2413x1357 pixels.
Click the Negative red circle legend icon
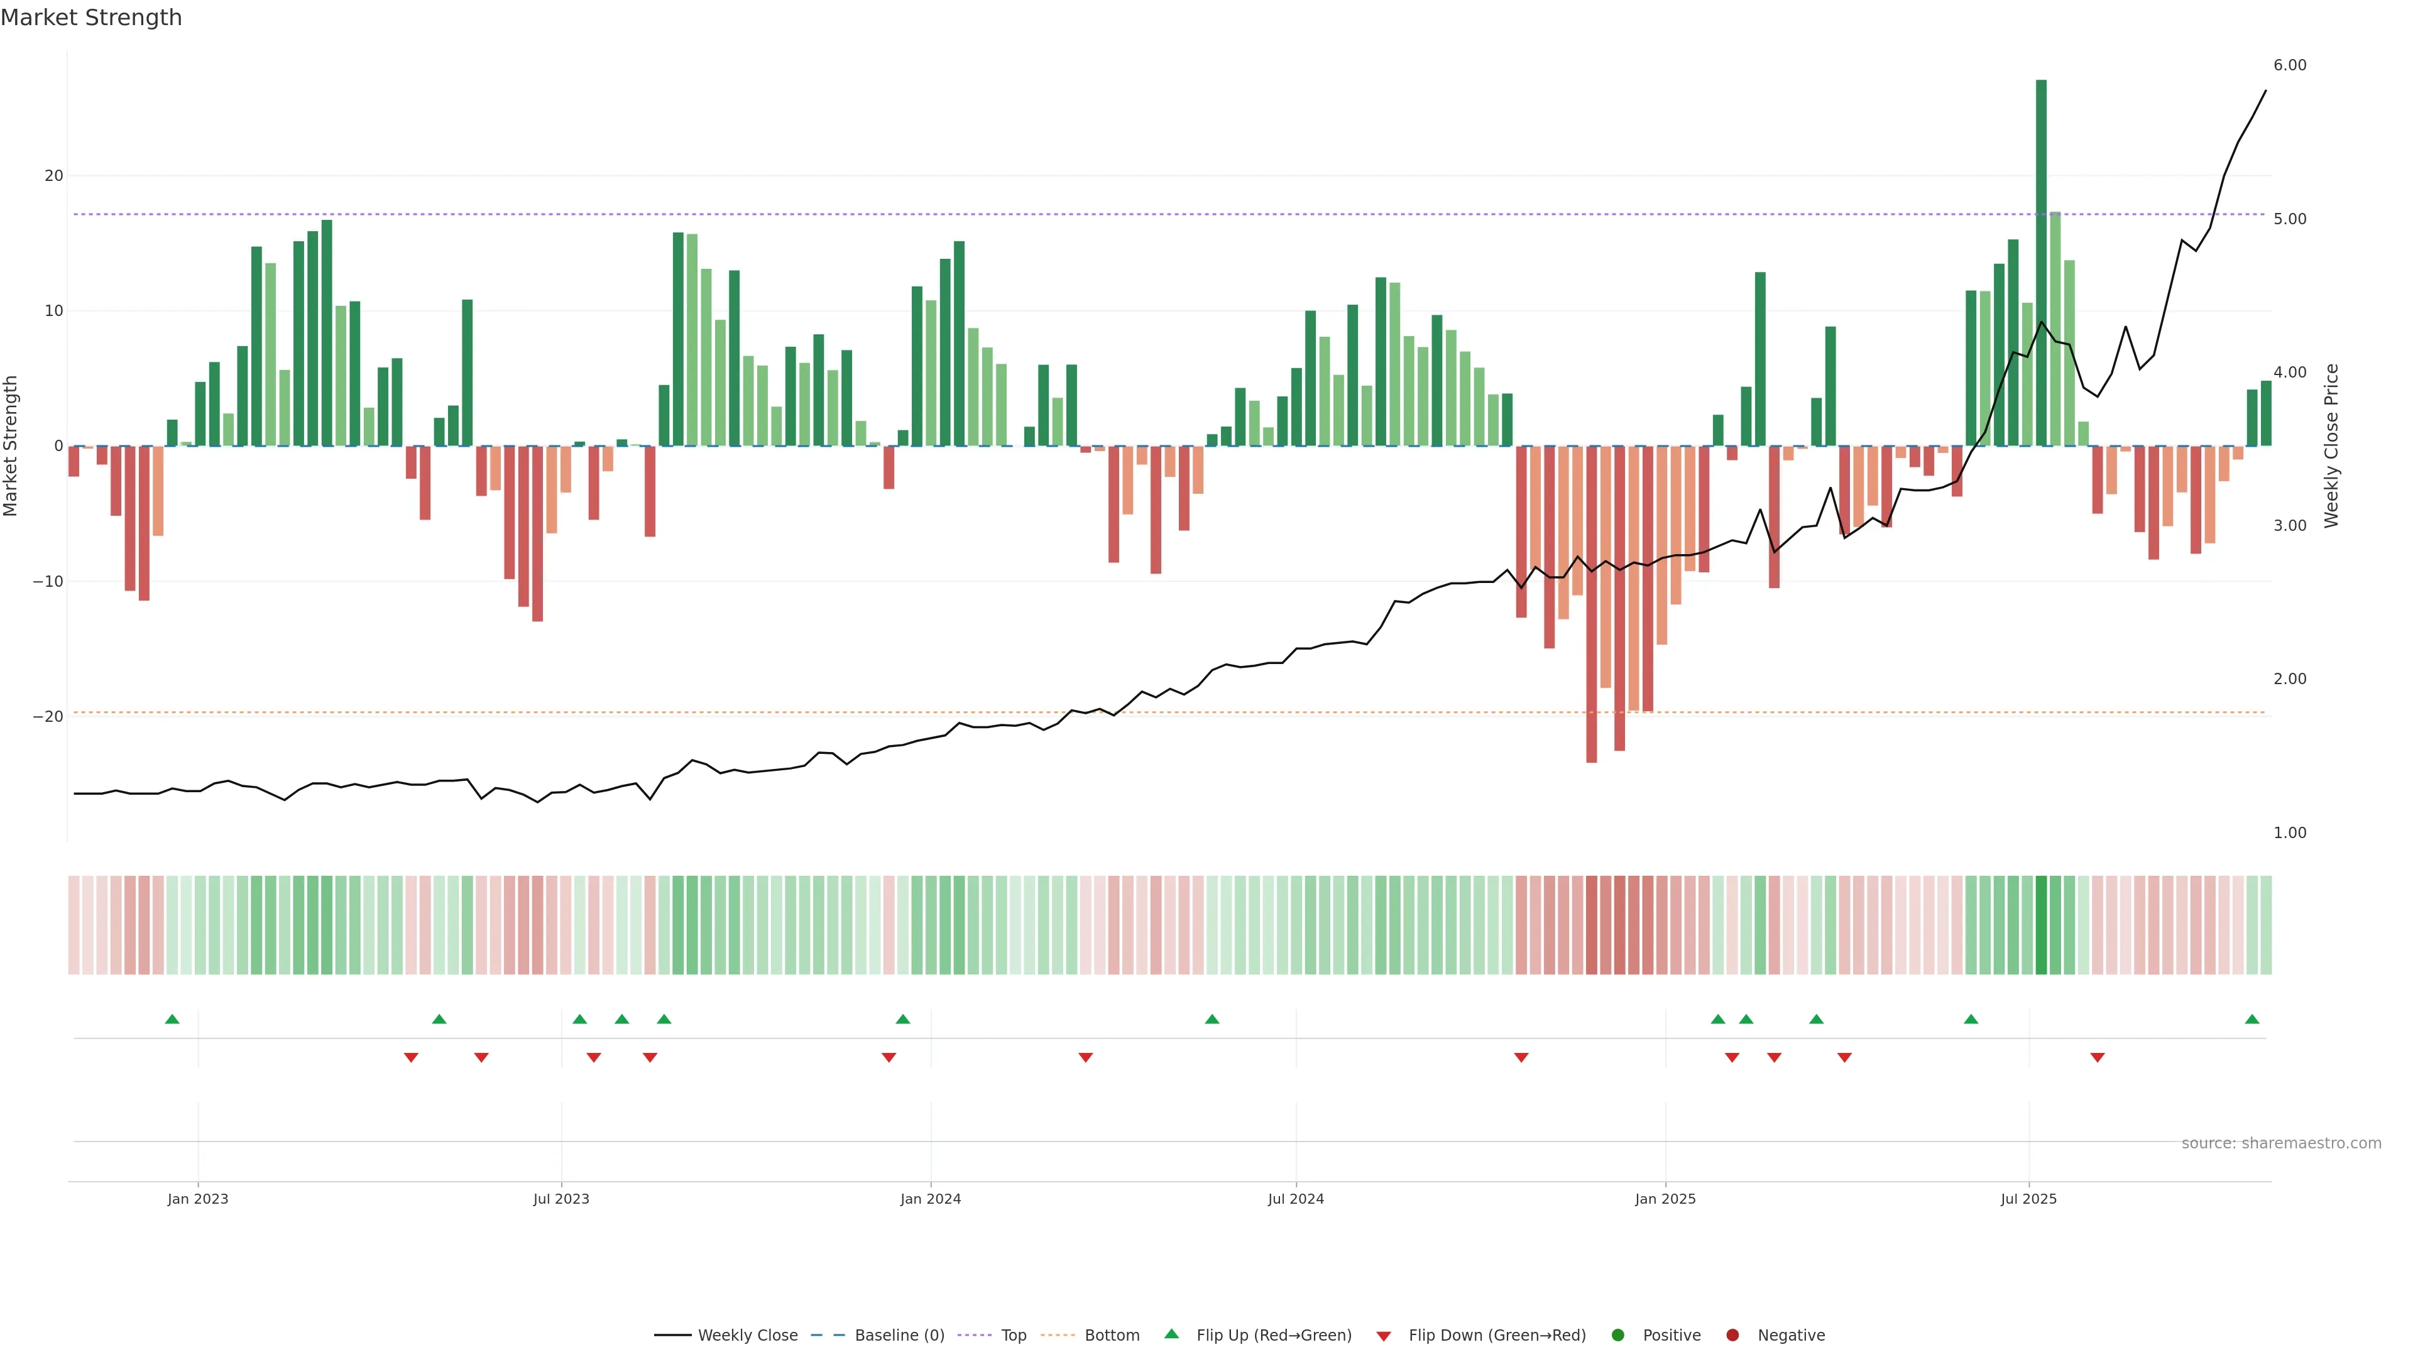pyautogui.click(x=1732, y=1334)
